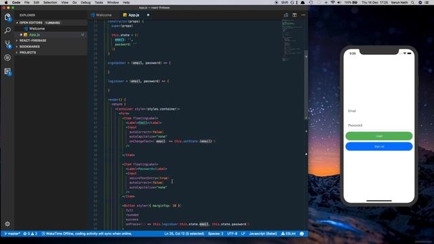Split the editor with the split icon
Screen dimensions: 434x244
[x=294, y=15]
